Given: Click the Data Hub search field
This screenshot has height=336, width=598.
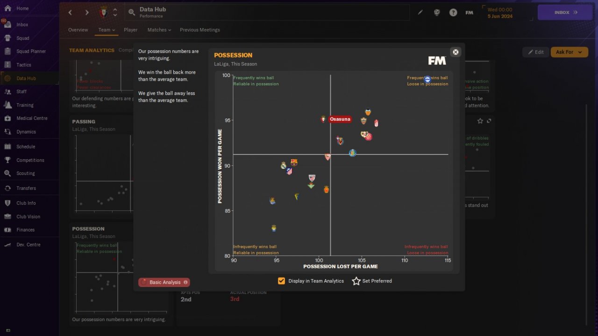Looking at the screenshot, I should (267, 13).
